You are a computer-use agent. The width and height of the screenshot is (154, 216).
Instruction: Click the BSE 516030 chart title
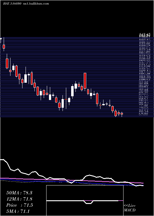point(12,4)
